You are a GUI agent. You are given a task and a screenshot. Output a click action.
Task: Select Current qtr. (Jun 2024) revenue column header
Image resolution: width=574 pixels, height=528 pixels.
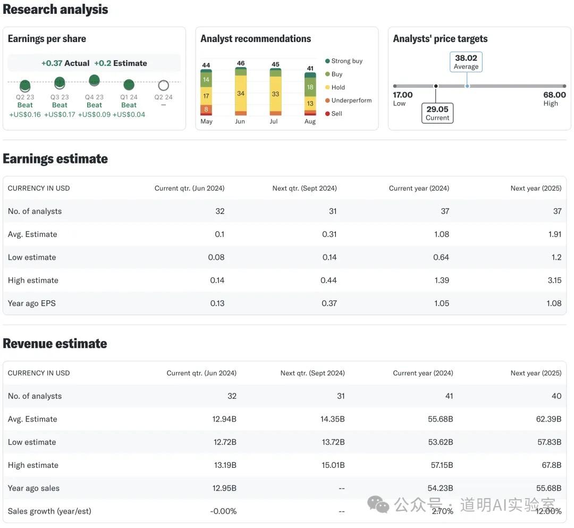coord(201,373)
